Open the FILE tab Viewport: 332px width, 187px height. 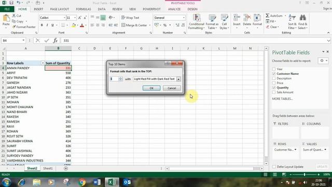(7, 9)
